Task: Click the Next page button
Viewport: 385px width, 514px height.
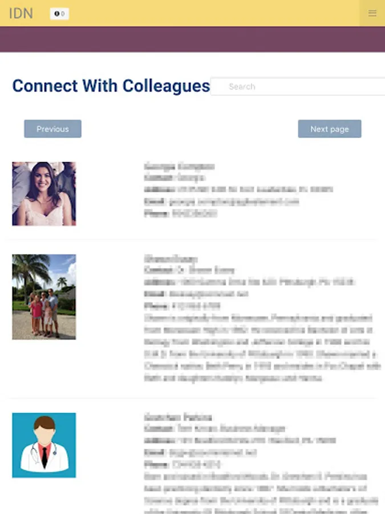Action: [x=330, y=129]
